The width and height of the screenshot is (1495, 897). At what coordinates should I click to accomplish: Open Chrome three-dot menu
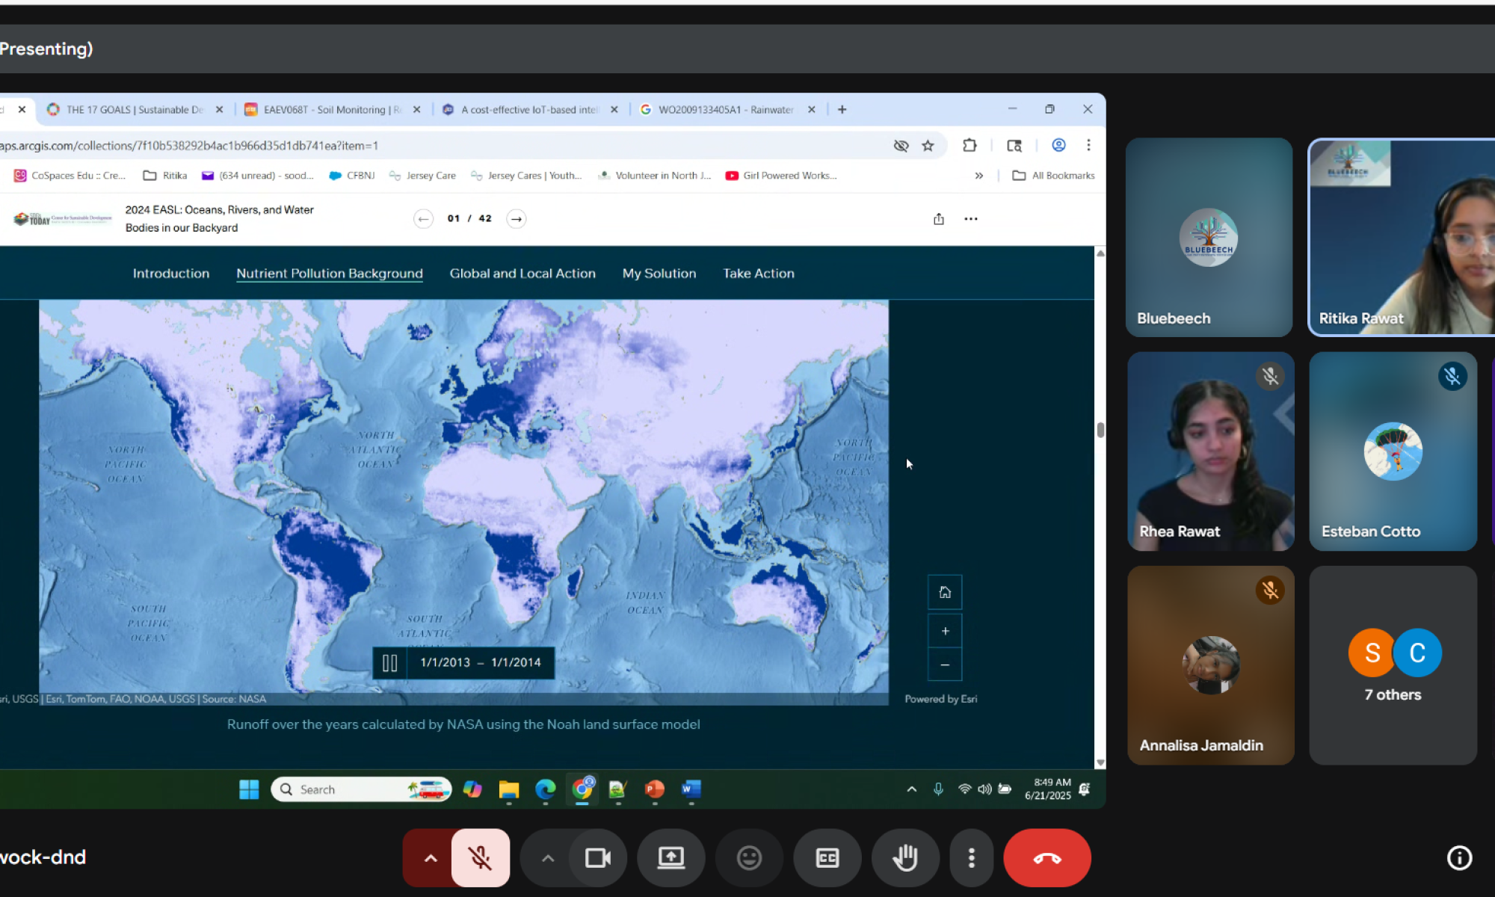(x=1088, y=146)
